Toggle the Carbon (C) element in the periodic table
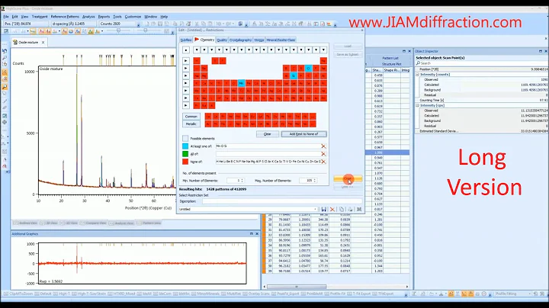Screen dimensions: 549x308 tap(294, 69)
